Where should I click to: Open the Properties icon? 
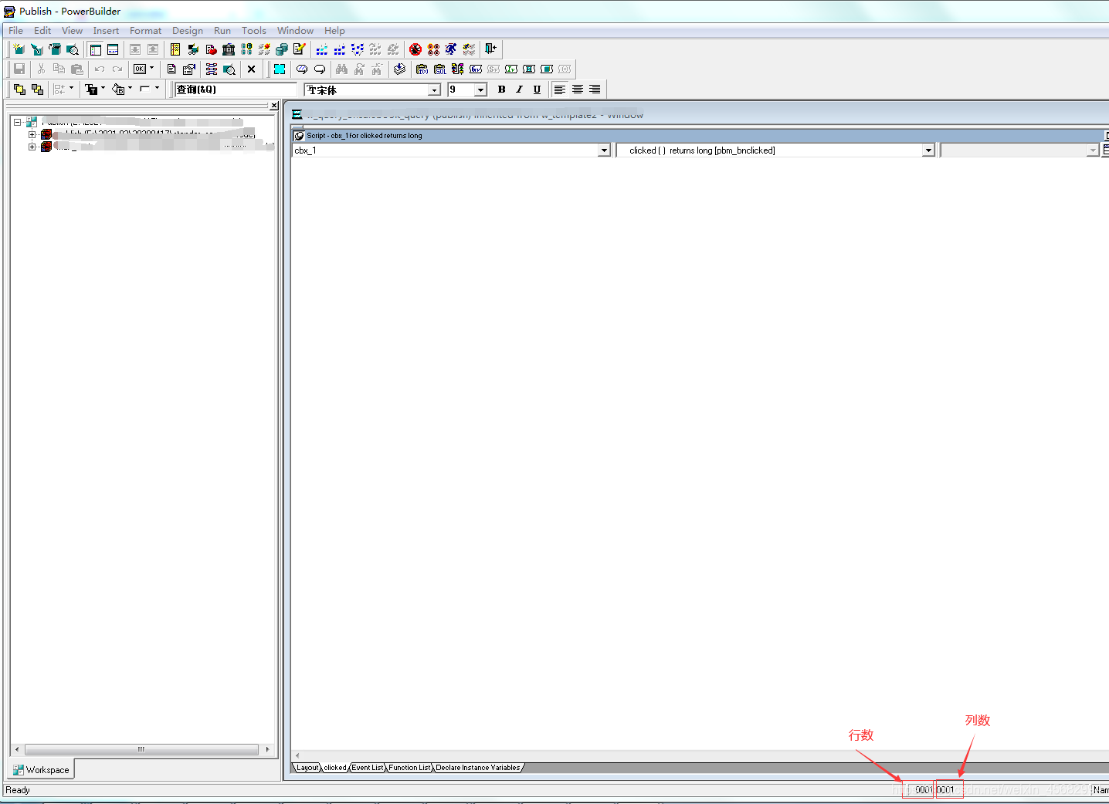pos(189,69)
